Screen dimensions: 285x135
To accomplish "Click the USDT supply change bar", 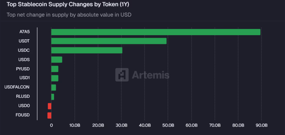I will click(x=109, y=41).
